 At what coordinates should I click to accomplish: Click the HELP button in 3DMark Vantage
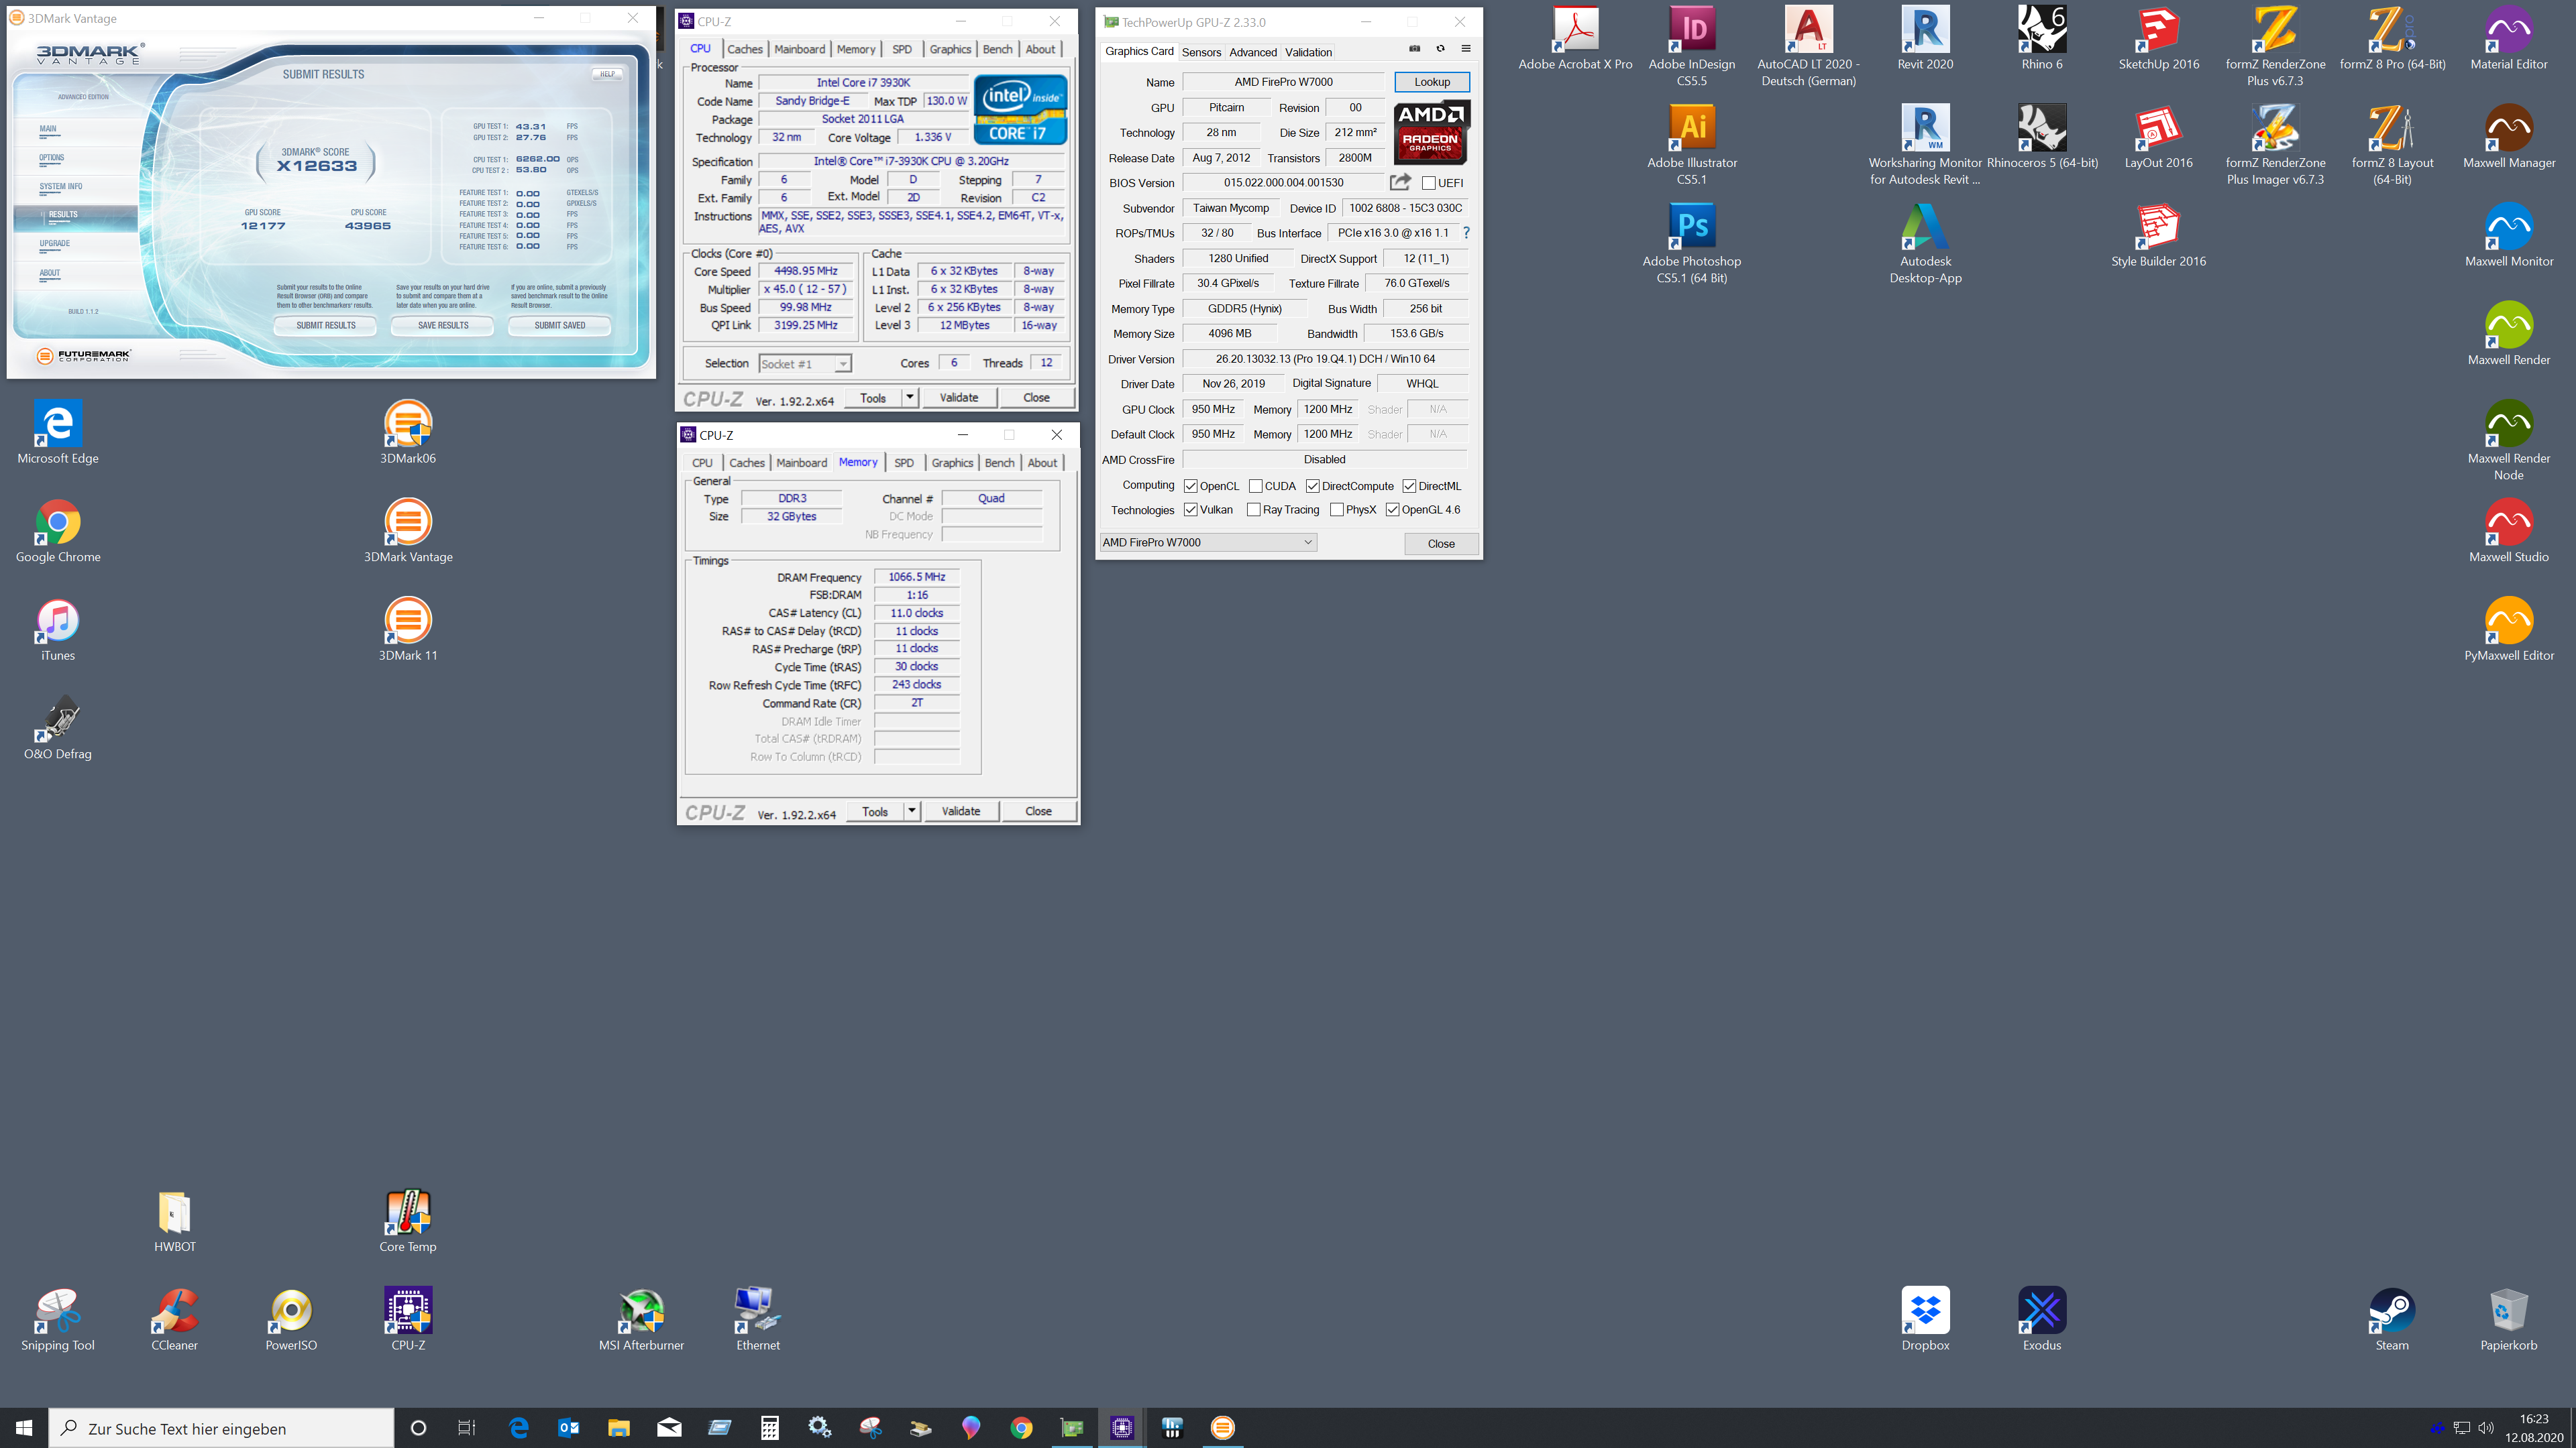click(607, 74)
